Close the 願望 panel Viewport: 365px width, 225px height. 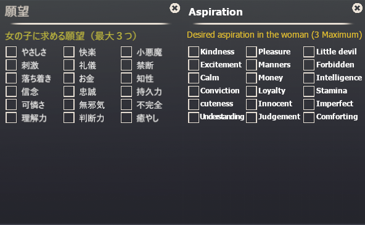point(174,8)
